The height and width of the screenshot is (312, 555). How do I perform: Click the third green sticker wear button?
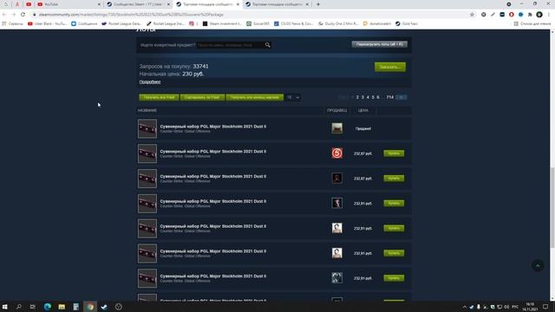click(254, 97)
